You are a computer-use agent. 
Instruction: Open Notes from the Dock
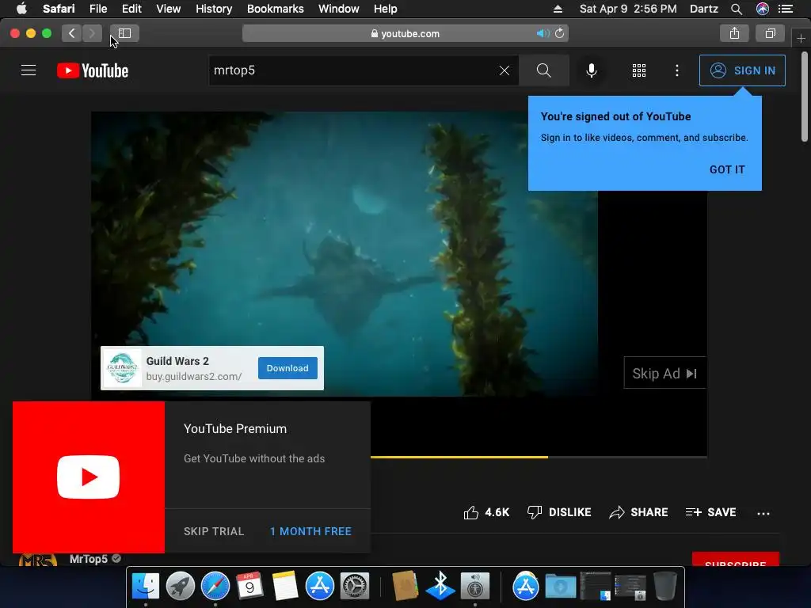coord(285,587)
